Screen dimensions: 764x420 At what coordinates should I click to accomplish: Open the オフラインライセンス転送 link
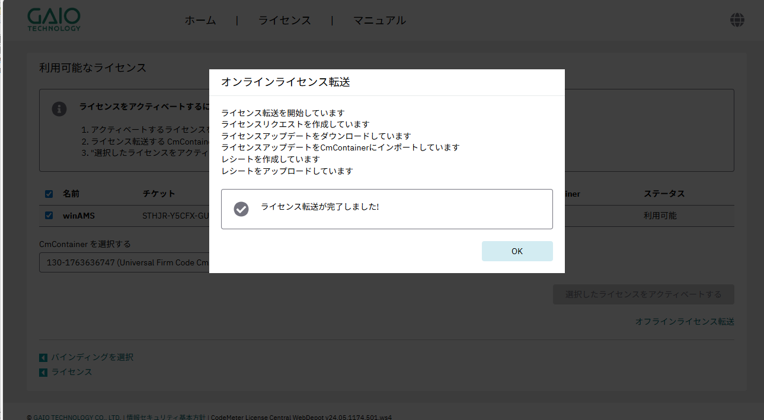click(685, 322)
